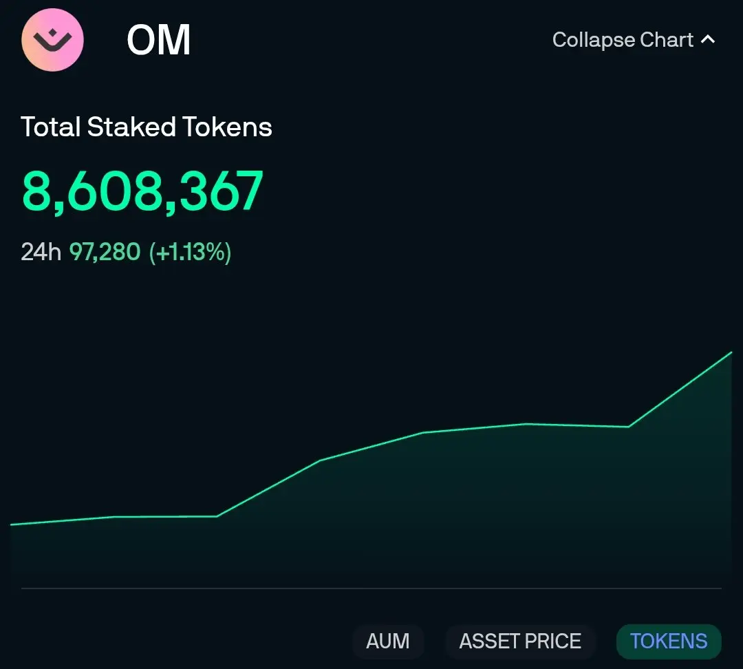Image resolution: width=743 pixels, height=669 pixels.
Task: Click the +1.13% percentage change
Action: coord(190,252)
